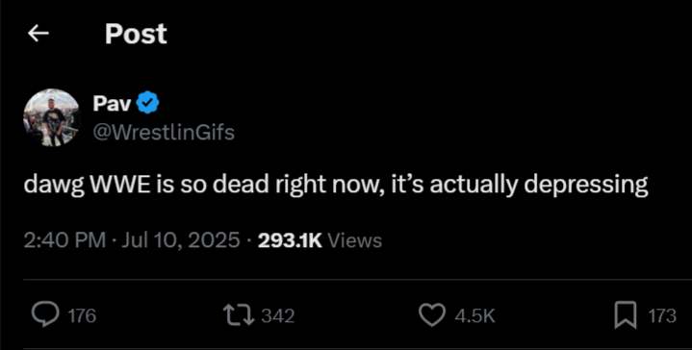Click the Post header title
This screenshot has width=692, height=350.
(x=136, y=34)
